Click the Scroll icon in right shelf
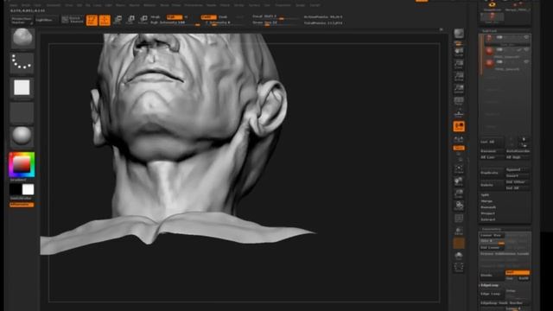The image size is (553, 311). (x=459, y=52)
